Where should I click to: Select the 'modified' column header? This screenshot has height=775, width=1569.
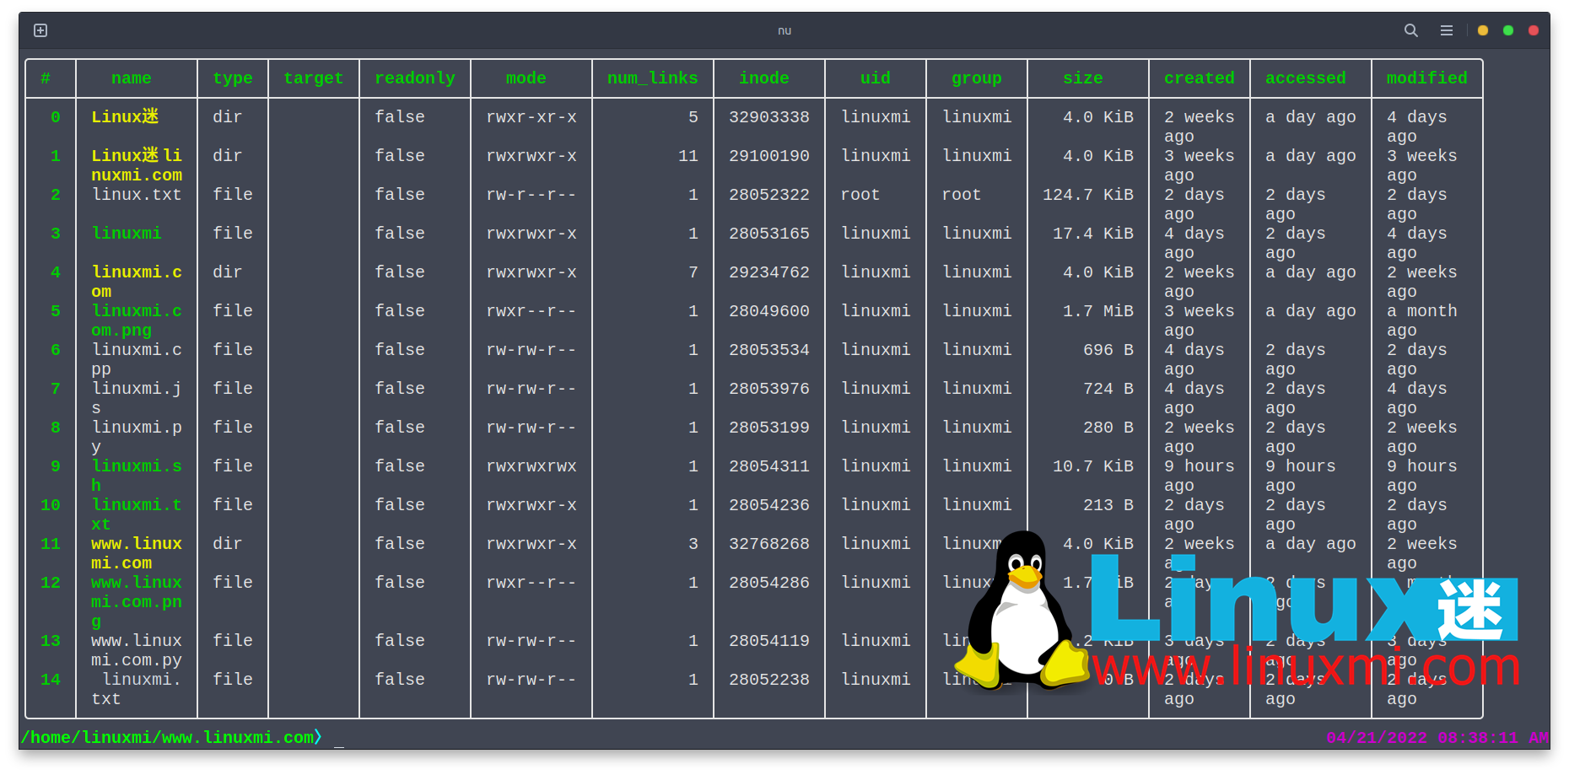[1427, 78]
